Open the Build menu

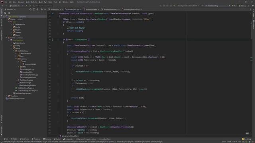click(x=41, y=2)
